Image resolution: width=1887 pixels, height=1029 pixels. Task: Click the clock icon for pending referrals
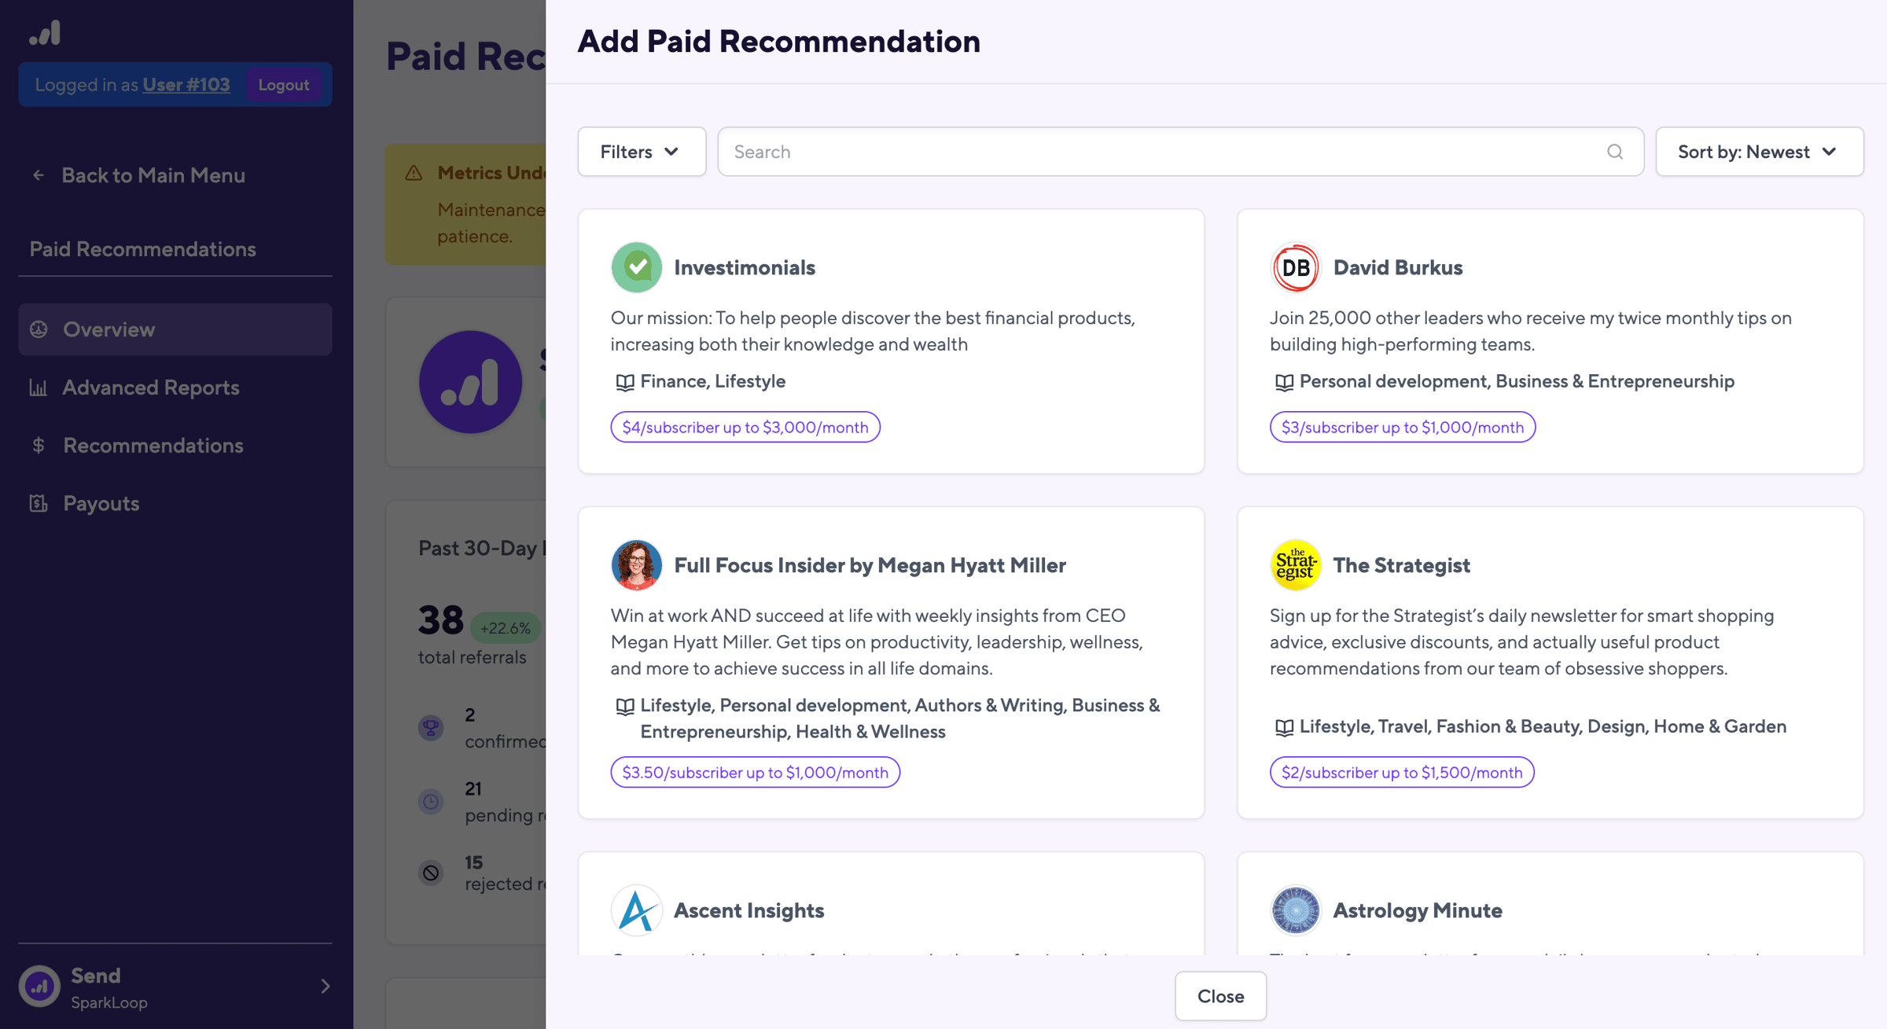coord(431,802)
